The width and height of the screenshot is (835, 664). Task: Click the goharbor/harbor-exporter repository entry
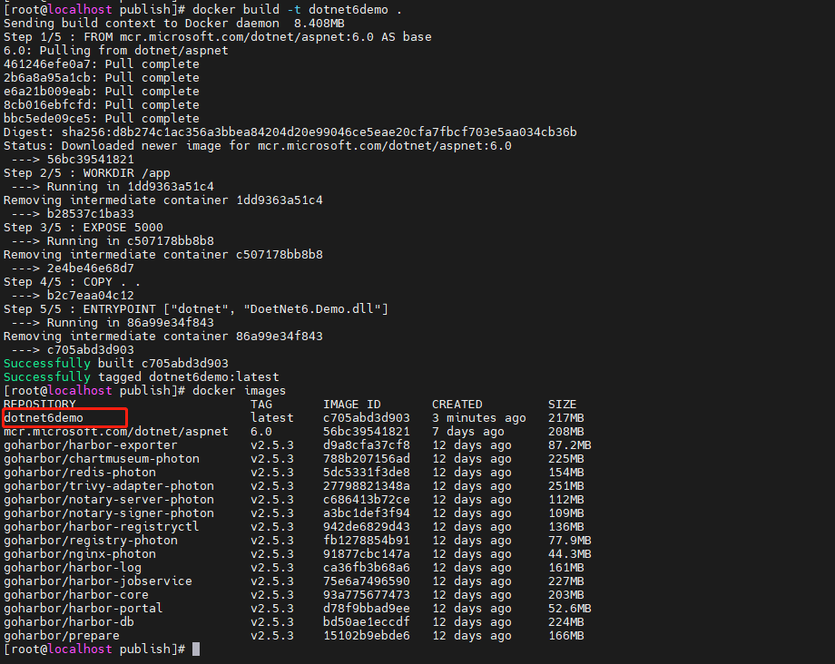coord(91,444)
